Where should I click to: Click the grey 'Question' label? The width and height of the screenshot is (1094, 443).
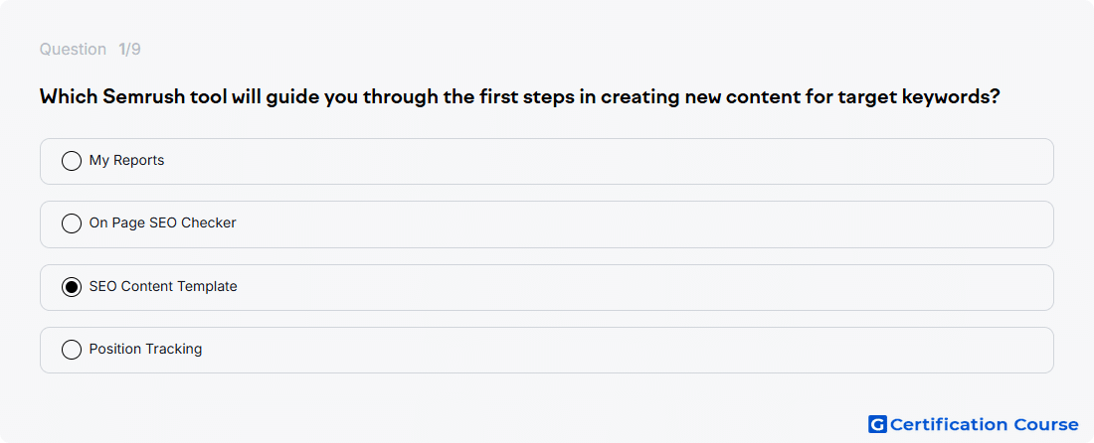(x=73, y=50)
